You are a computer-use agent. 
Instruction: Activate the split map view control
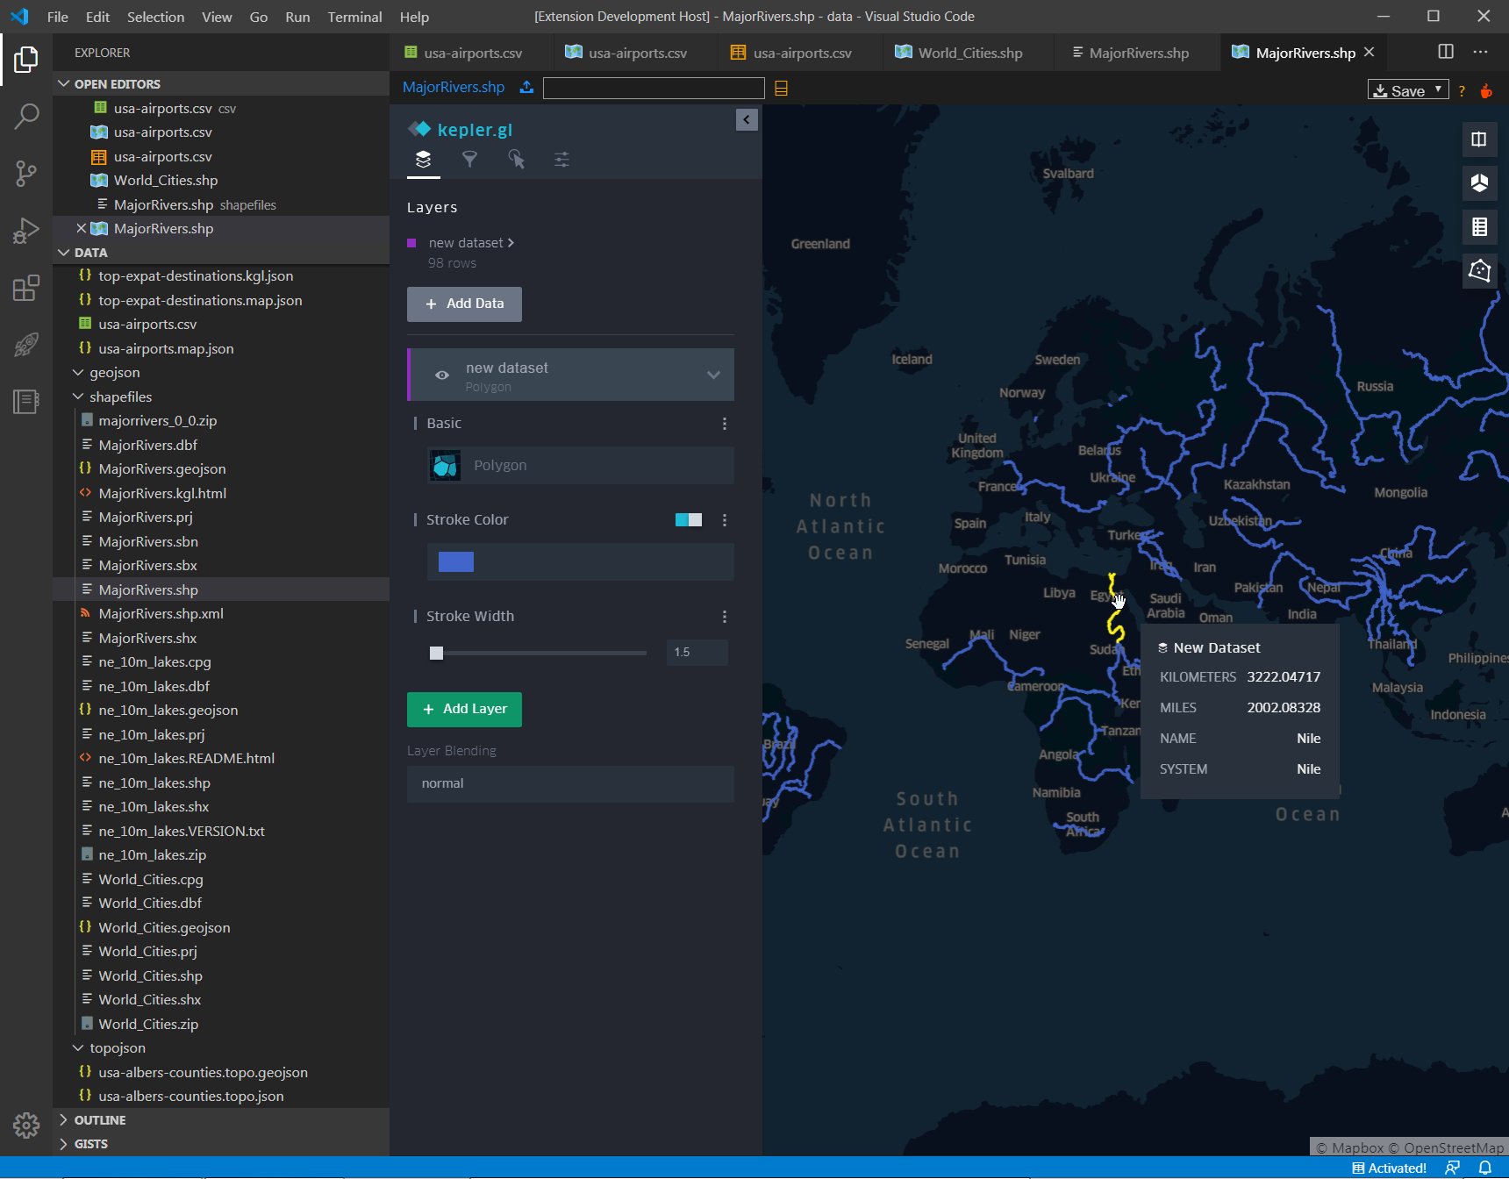click(1479, 139)
